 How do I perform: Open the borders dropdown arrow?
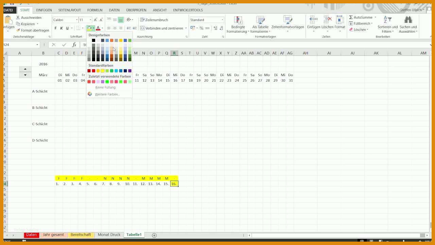pos(82,28)
